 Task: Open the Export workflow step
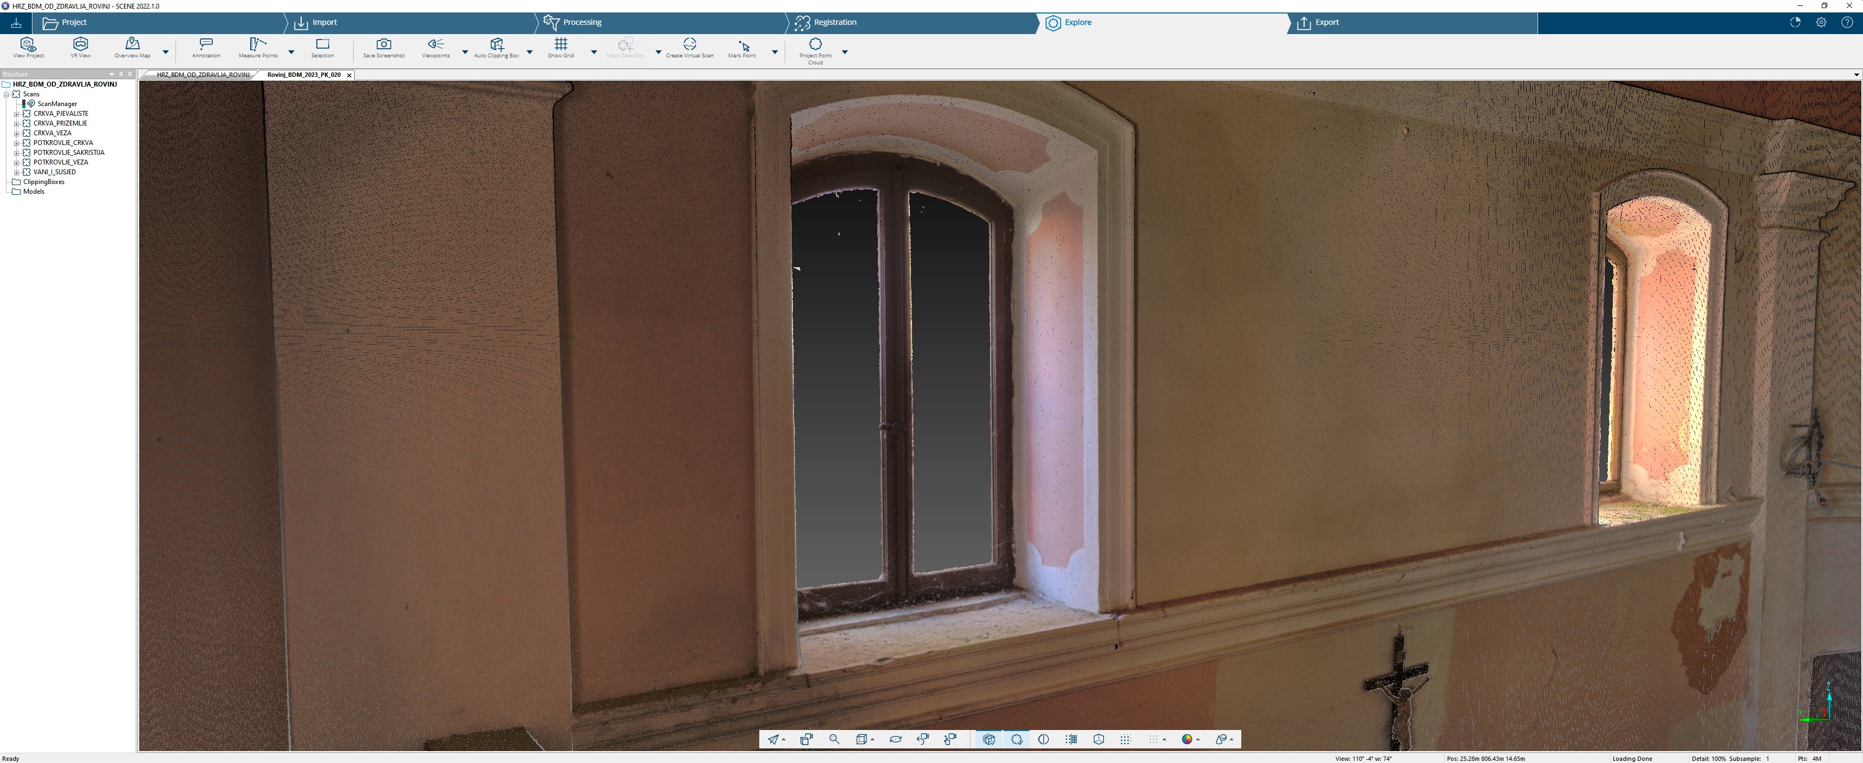click(x=1326, y=22)
